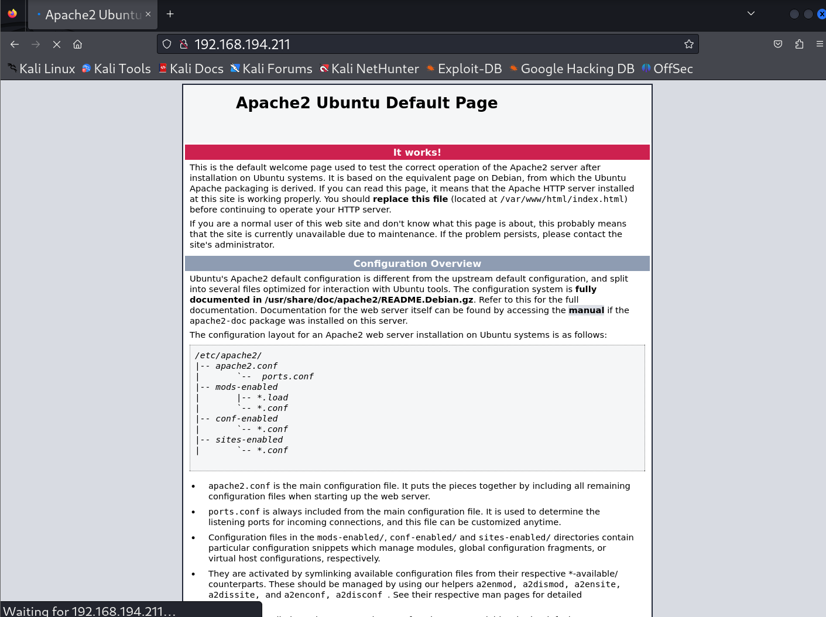Open the Firefox home page
The image size is (826, 617).
(x=77, y=44)
